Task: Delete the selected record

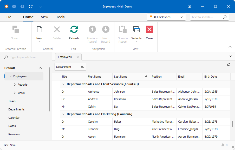Action: (x=57, y=29)
